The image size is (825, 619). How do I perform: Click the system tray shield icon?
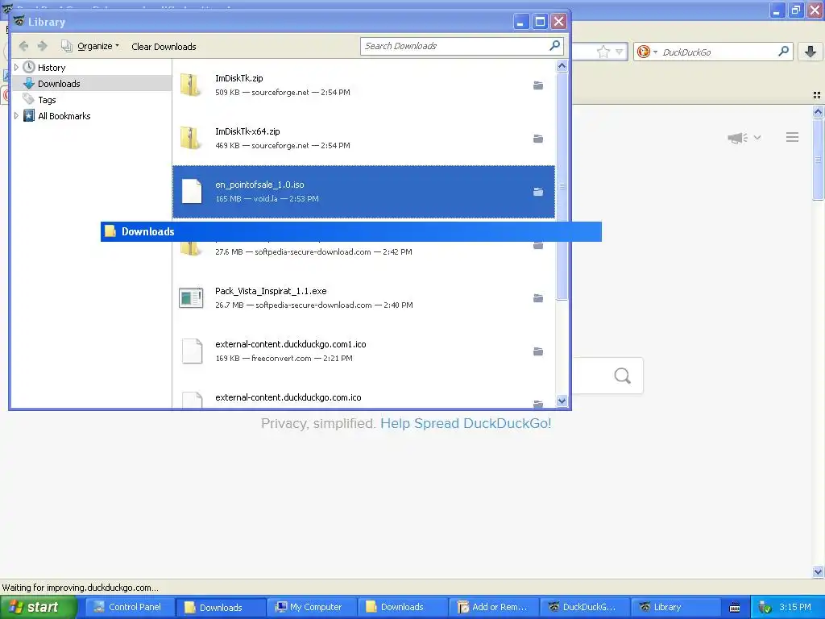pos(765,608)
